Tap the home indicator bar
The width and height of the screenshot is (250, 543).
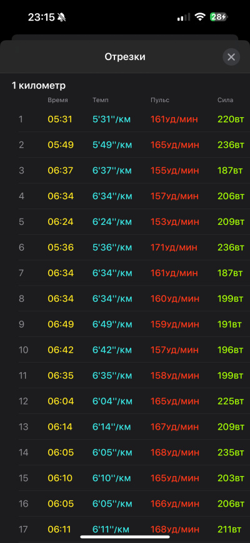pos(125,537)
